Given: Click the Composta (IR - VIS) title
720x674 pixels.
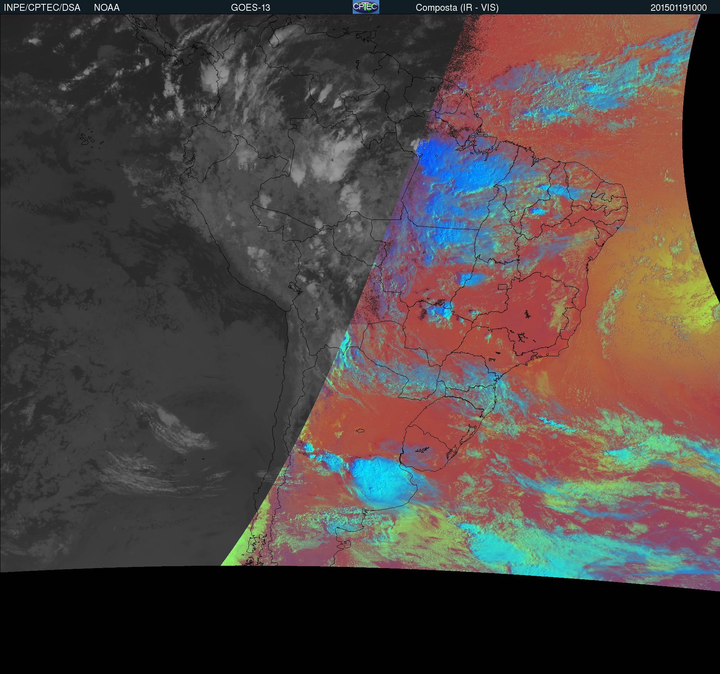Looking at the screenshot, I should 457,8.
